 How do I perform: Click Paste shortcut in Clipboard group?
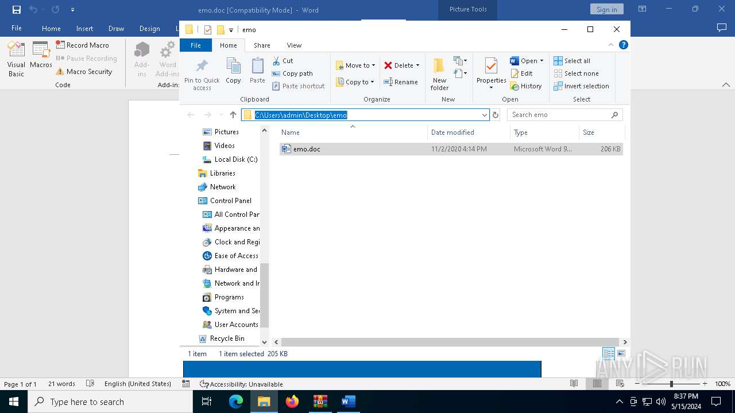[x=298, y=86]
